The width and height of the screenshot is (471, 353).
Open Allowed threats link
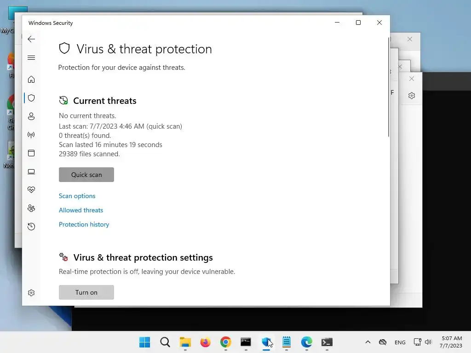(x=81, y=210)
